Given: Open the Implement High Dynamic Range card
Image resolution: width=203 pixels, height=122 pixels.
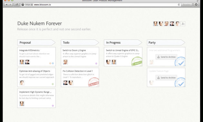Looking at the screenshot, I should click(36, 98).
